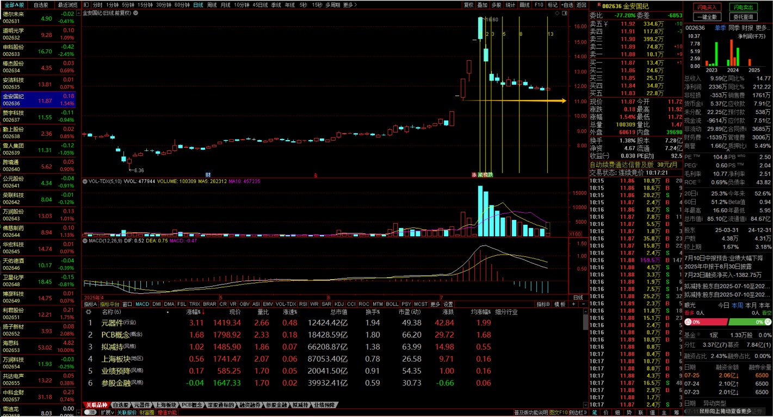The height and width of the screenshot is (417, 773).
Task: Click the circle expand icon left of VOL-TDX
Action: coord(85,181)
